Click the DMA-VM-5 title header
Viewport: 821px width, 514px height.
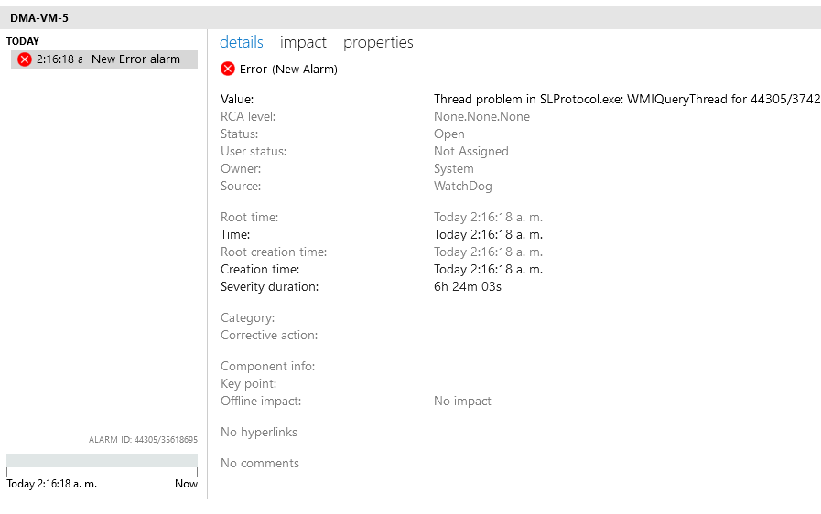(39, 18)
